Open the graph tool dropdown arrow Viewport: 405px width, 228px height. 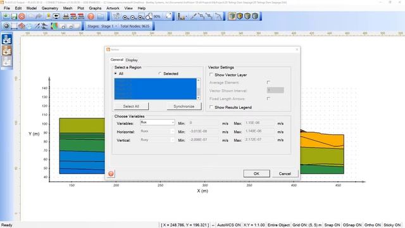(186, 17)
